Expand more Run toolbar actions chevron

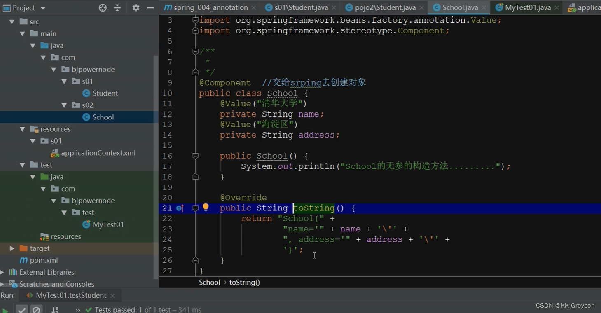78,310
